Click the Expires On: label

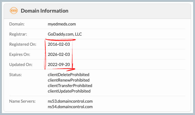tap(20, 54)
